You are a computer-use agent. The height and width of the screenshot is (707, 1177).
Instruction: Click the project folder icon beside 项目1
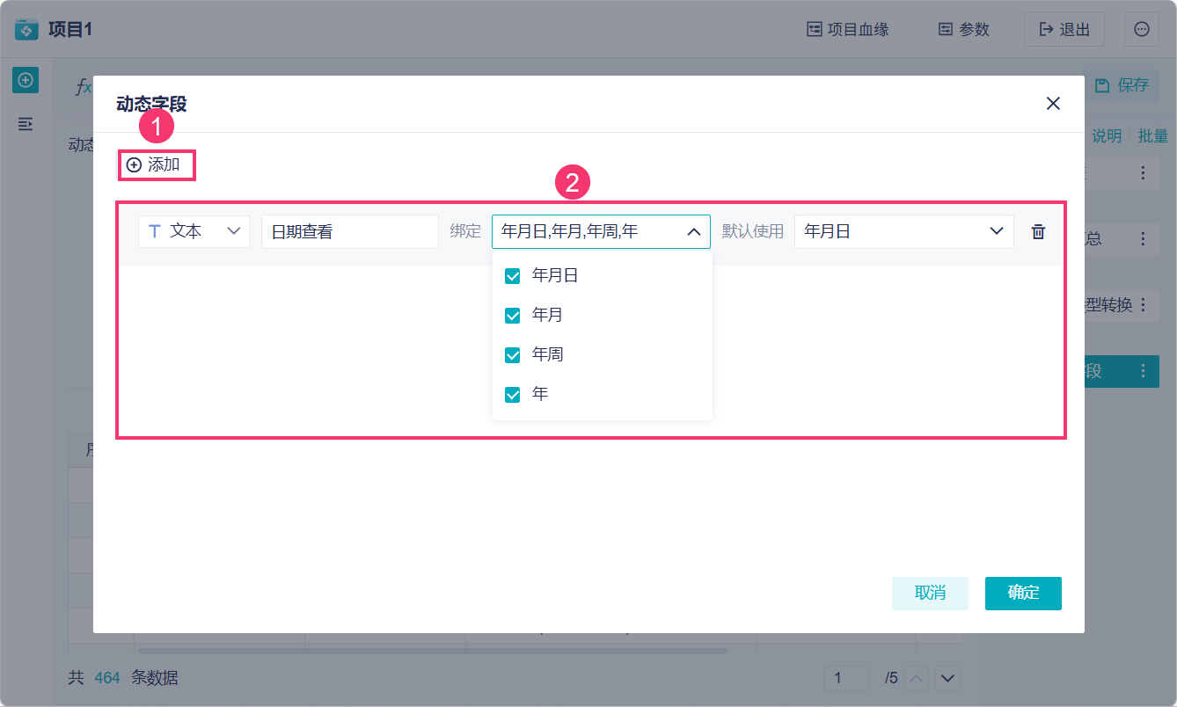point(27,29)
